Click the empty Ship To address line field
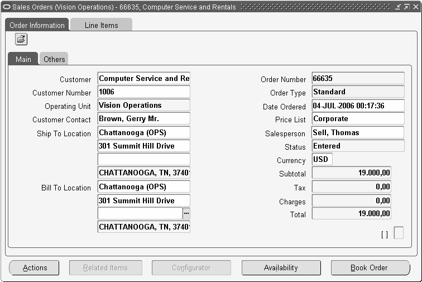 144,159
